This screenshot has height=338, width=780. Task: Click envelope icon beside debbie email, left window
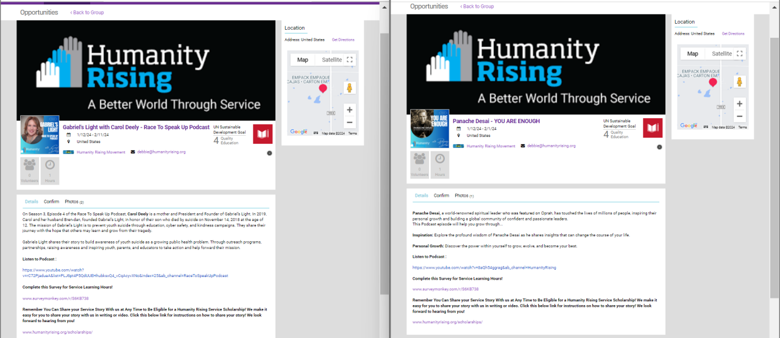point(133,152)
